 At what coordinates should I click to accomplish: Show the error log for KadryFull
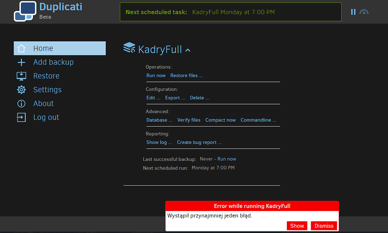pyautogui.click(x=159, y=142)
